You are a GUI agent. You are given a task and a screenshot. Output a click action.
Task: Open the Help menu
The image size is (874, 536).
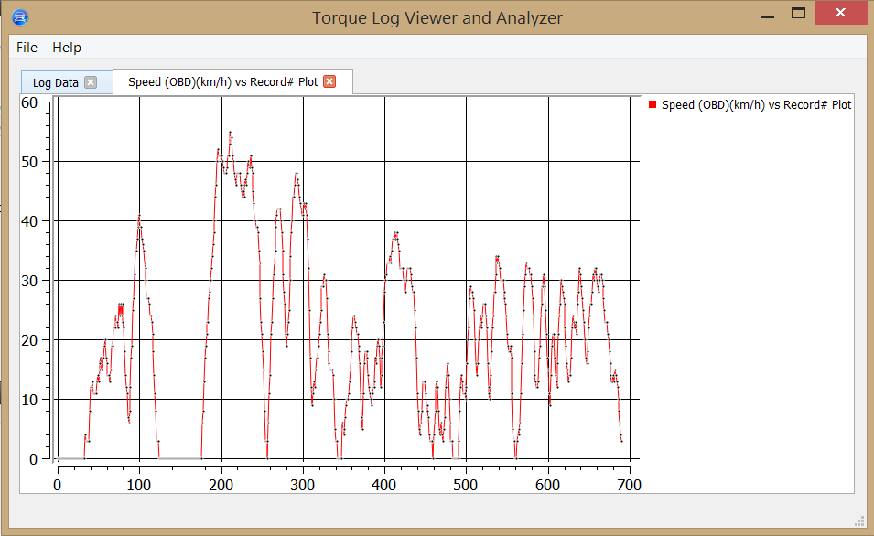click(x=66, y=47)
